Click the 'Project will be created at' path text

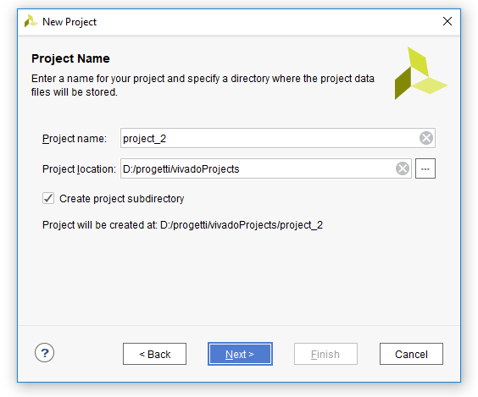(182, 225)
